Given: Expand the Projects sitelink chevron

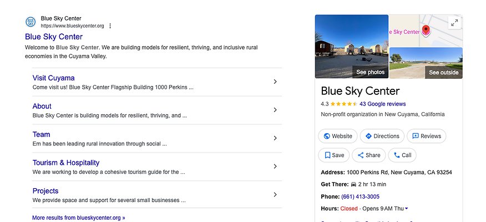Looking at the screenshot, I should pyautogui.click(x=275, y=194).
